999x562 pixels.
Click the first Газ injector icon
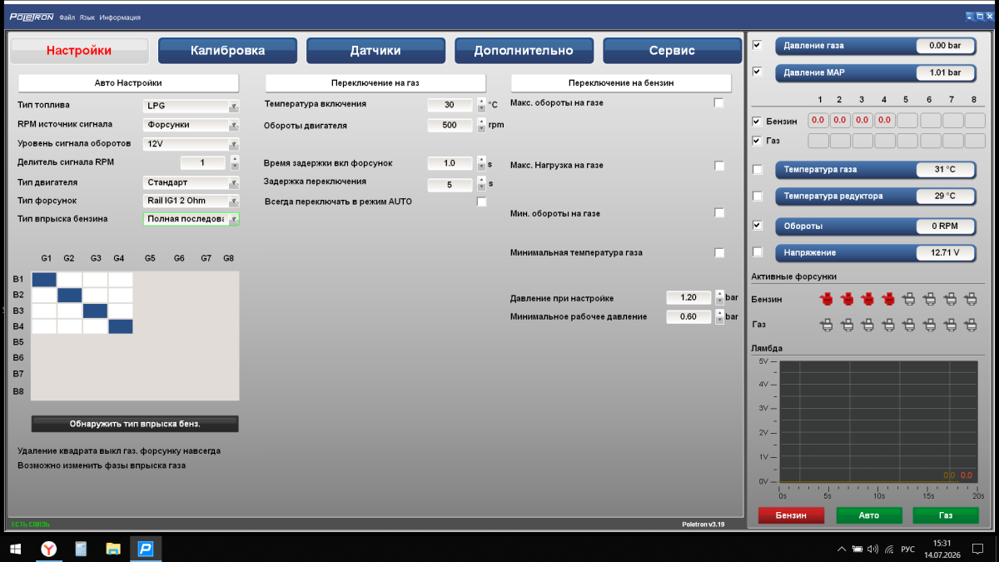point(827,324)
